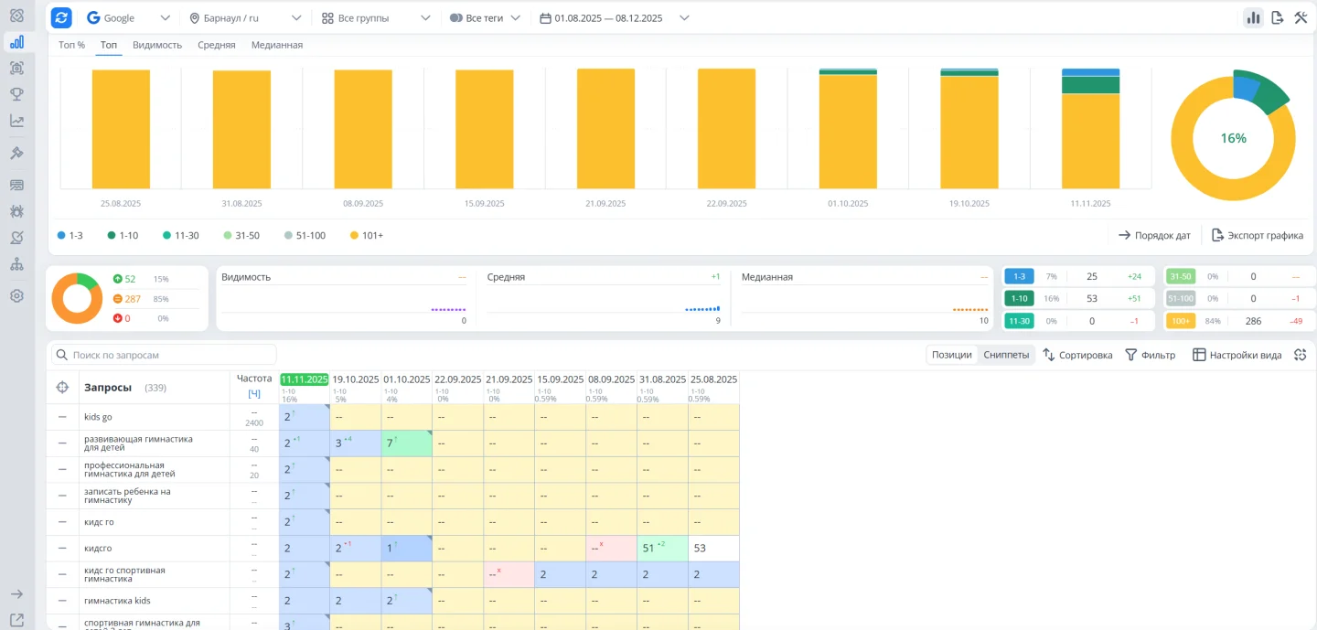The height and width of the screenshot is (630, 1317).
Task: Open the Фильтр button
Action: 1150,355
